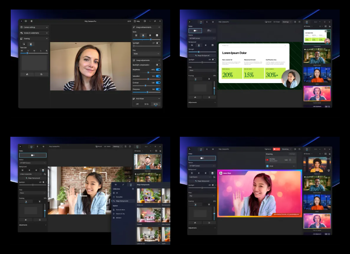Viewport: 350px width, 254px height.
Task: Click the YouTube icon in the Streaming panel
Action: tap(267, 160)
